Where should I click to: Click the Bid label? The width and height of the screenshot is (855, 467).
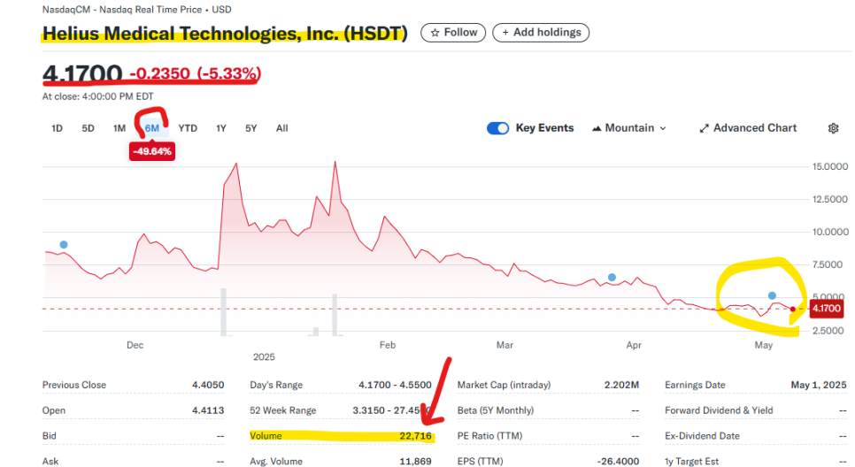[x=49, y=436]
